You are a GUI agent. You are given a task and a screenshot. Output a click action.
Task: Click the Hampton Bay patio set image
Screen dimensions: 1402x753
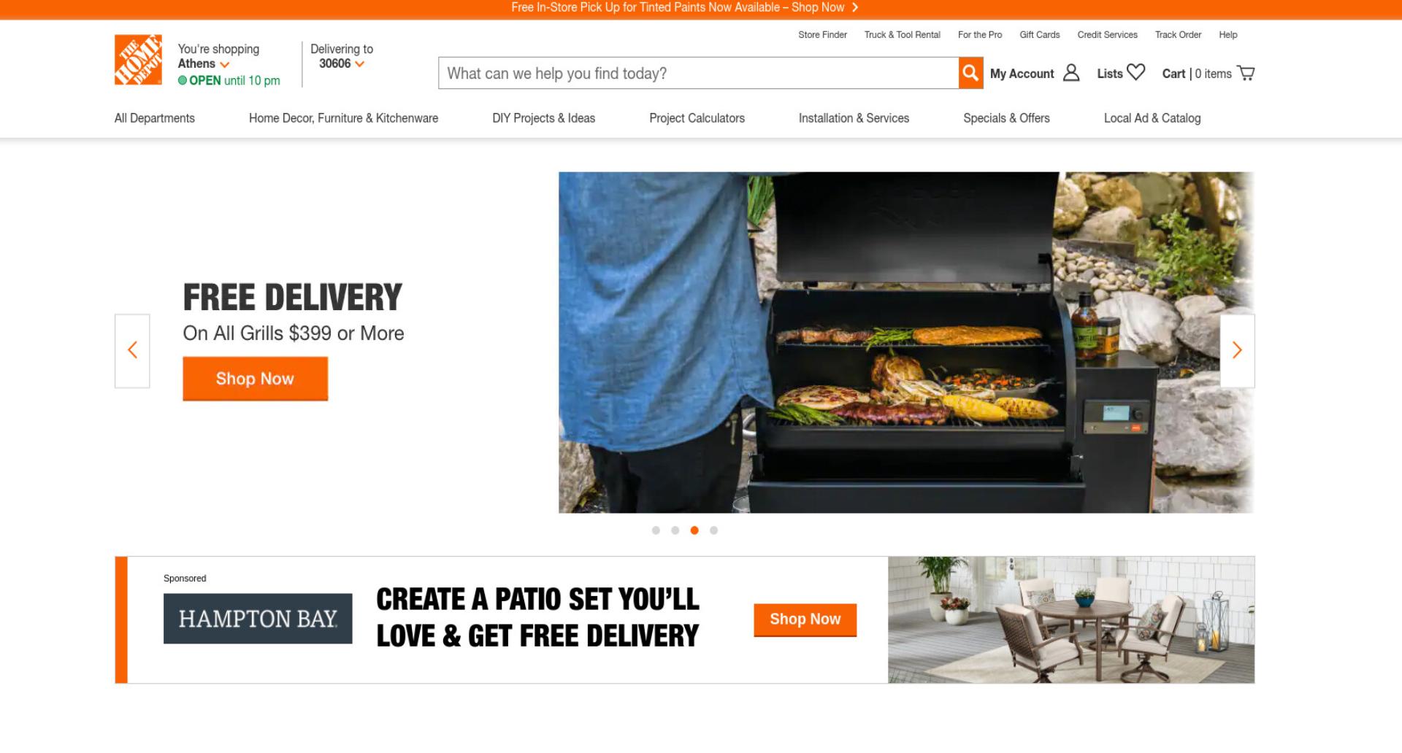1071,619
